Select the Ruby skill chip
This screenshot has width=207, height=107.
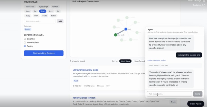pos(28,16)
